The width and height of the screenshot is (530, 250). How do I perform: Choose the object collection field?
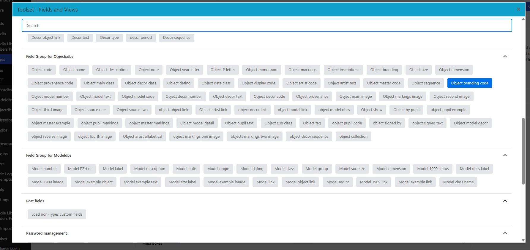353,137
